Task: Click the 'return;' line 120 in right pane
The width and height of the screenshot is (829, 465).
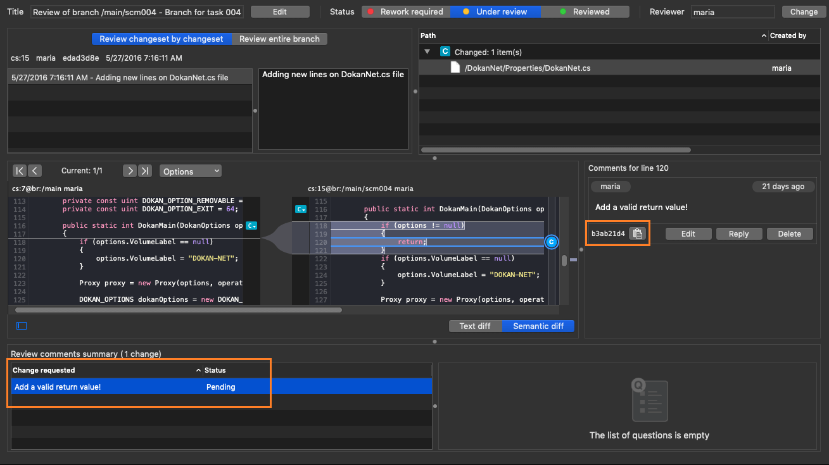Action: pyautogui.click(x=412, y=242)
